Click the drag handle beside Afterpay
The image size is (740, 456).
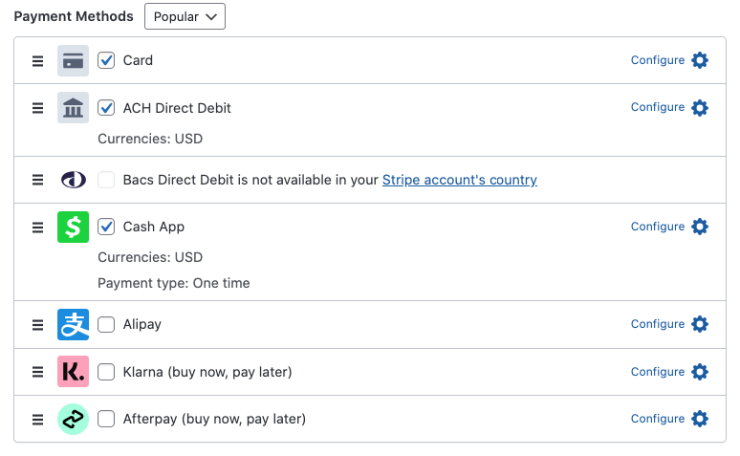38,419
